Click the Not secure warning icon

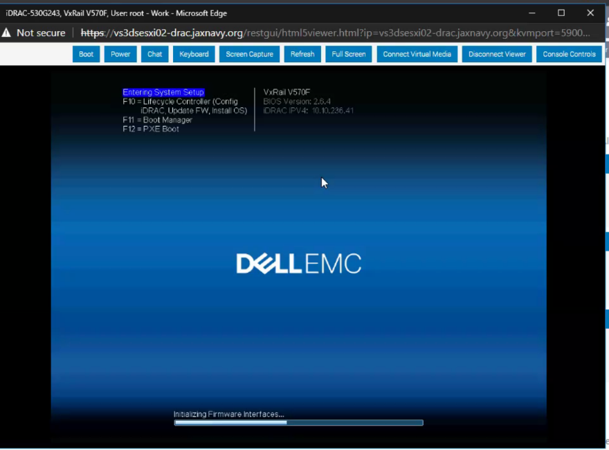(6, 33)
